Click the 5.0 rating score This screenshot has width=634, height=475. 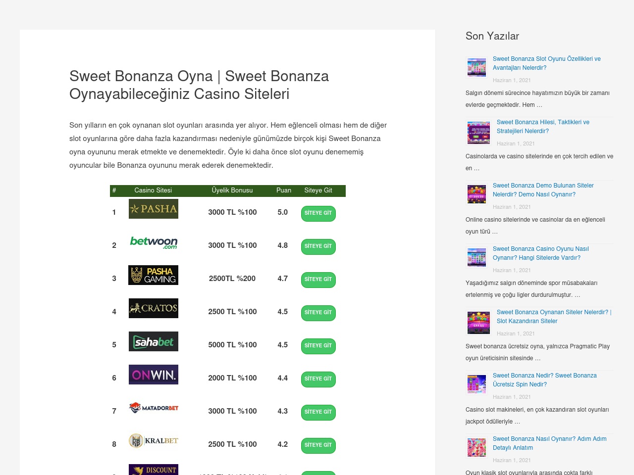[x=283, y=212]
